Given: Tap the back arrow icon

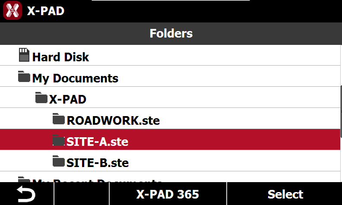Looking at the screenshot, I should 26,194.
